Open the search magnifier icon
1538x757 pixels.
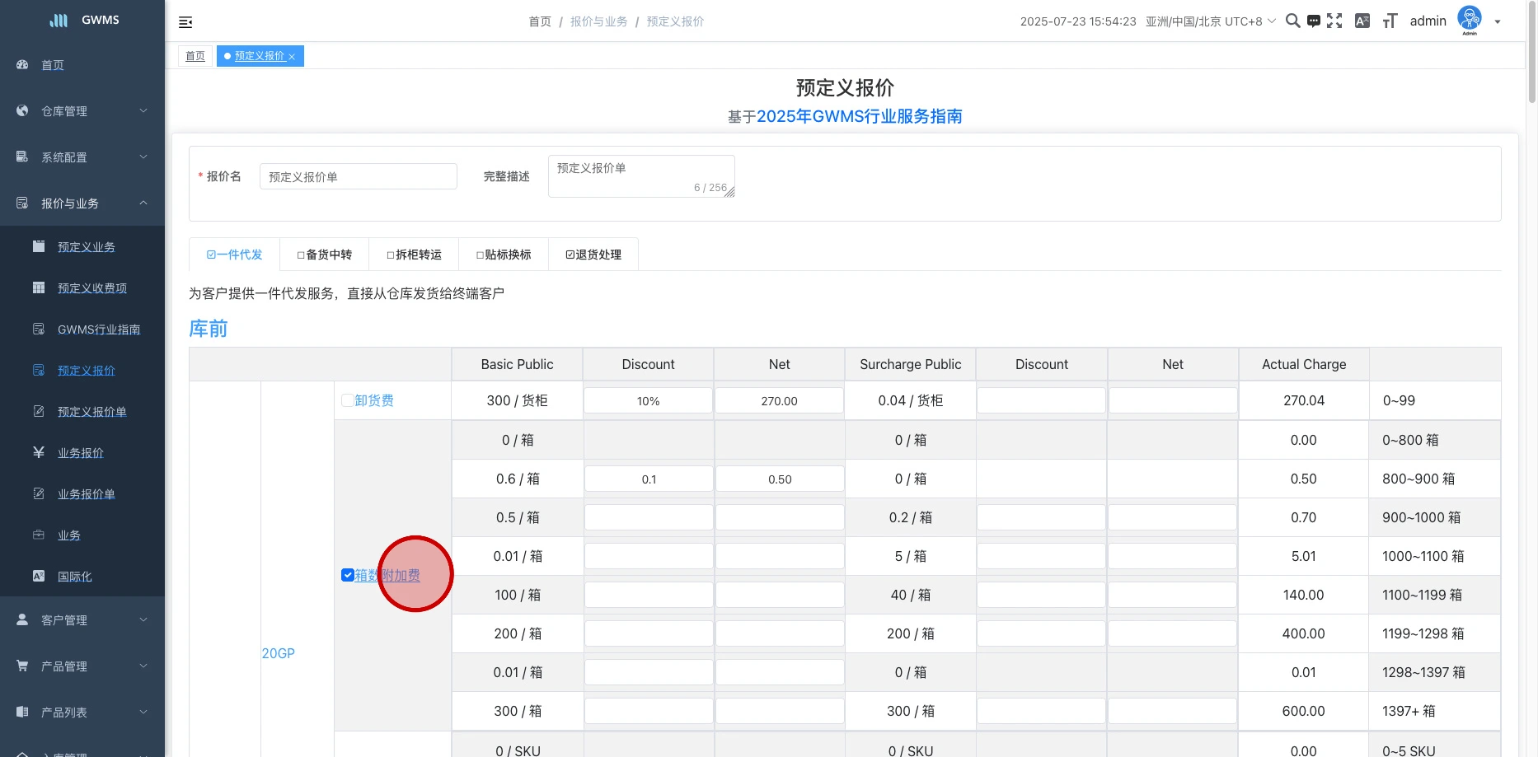pyautogui.click(x=1292, y=21)
